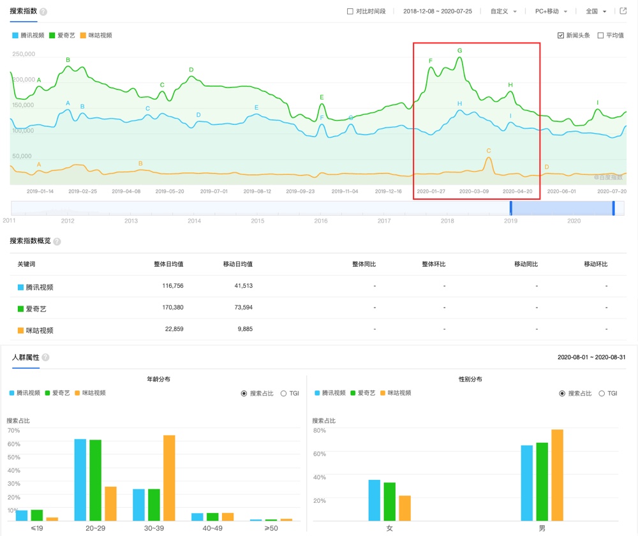
Task: Expand the PC+移动 device dropdown
Action: click(551, 11)
